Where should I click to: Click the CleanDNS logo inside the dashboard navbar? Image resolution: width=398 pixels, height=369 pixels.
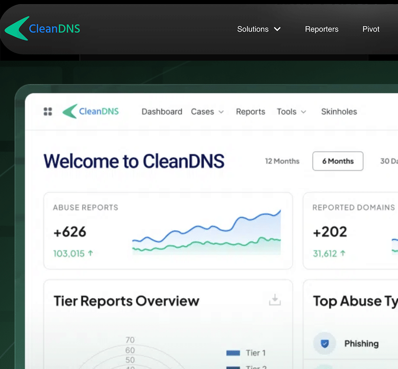tap(90, 111)
